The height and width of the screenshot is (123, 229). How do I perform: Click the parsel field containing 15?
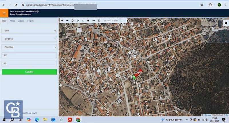29,64
